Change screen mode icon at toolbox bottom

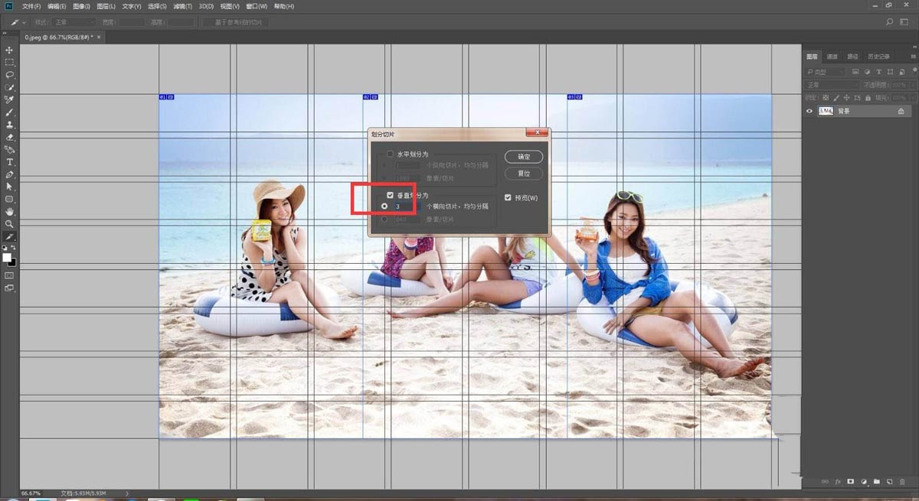(x=9, y=288)
